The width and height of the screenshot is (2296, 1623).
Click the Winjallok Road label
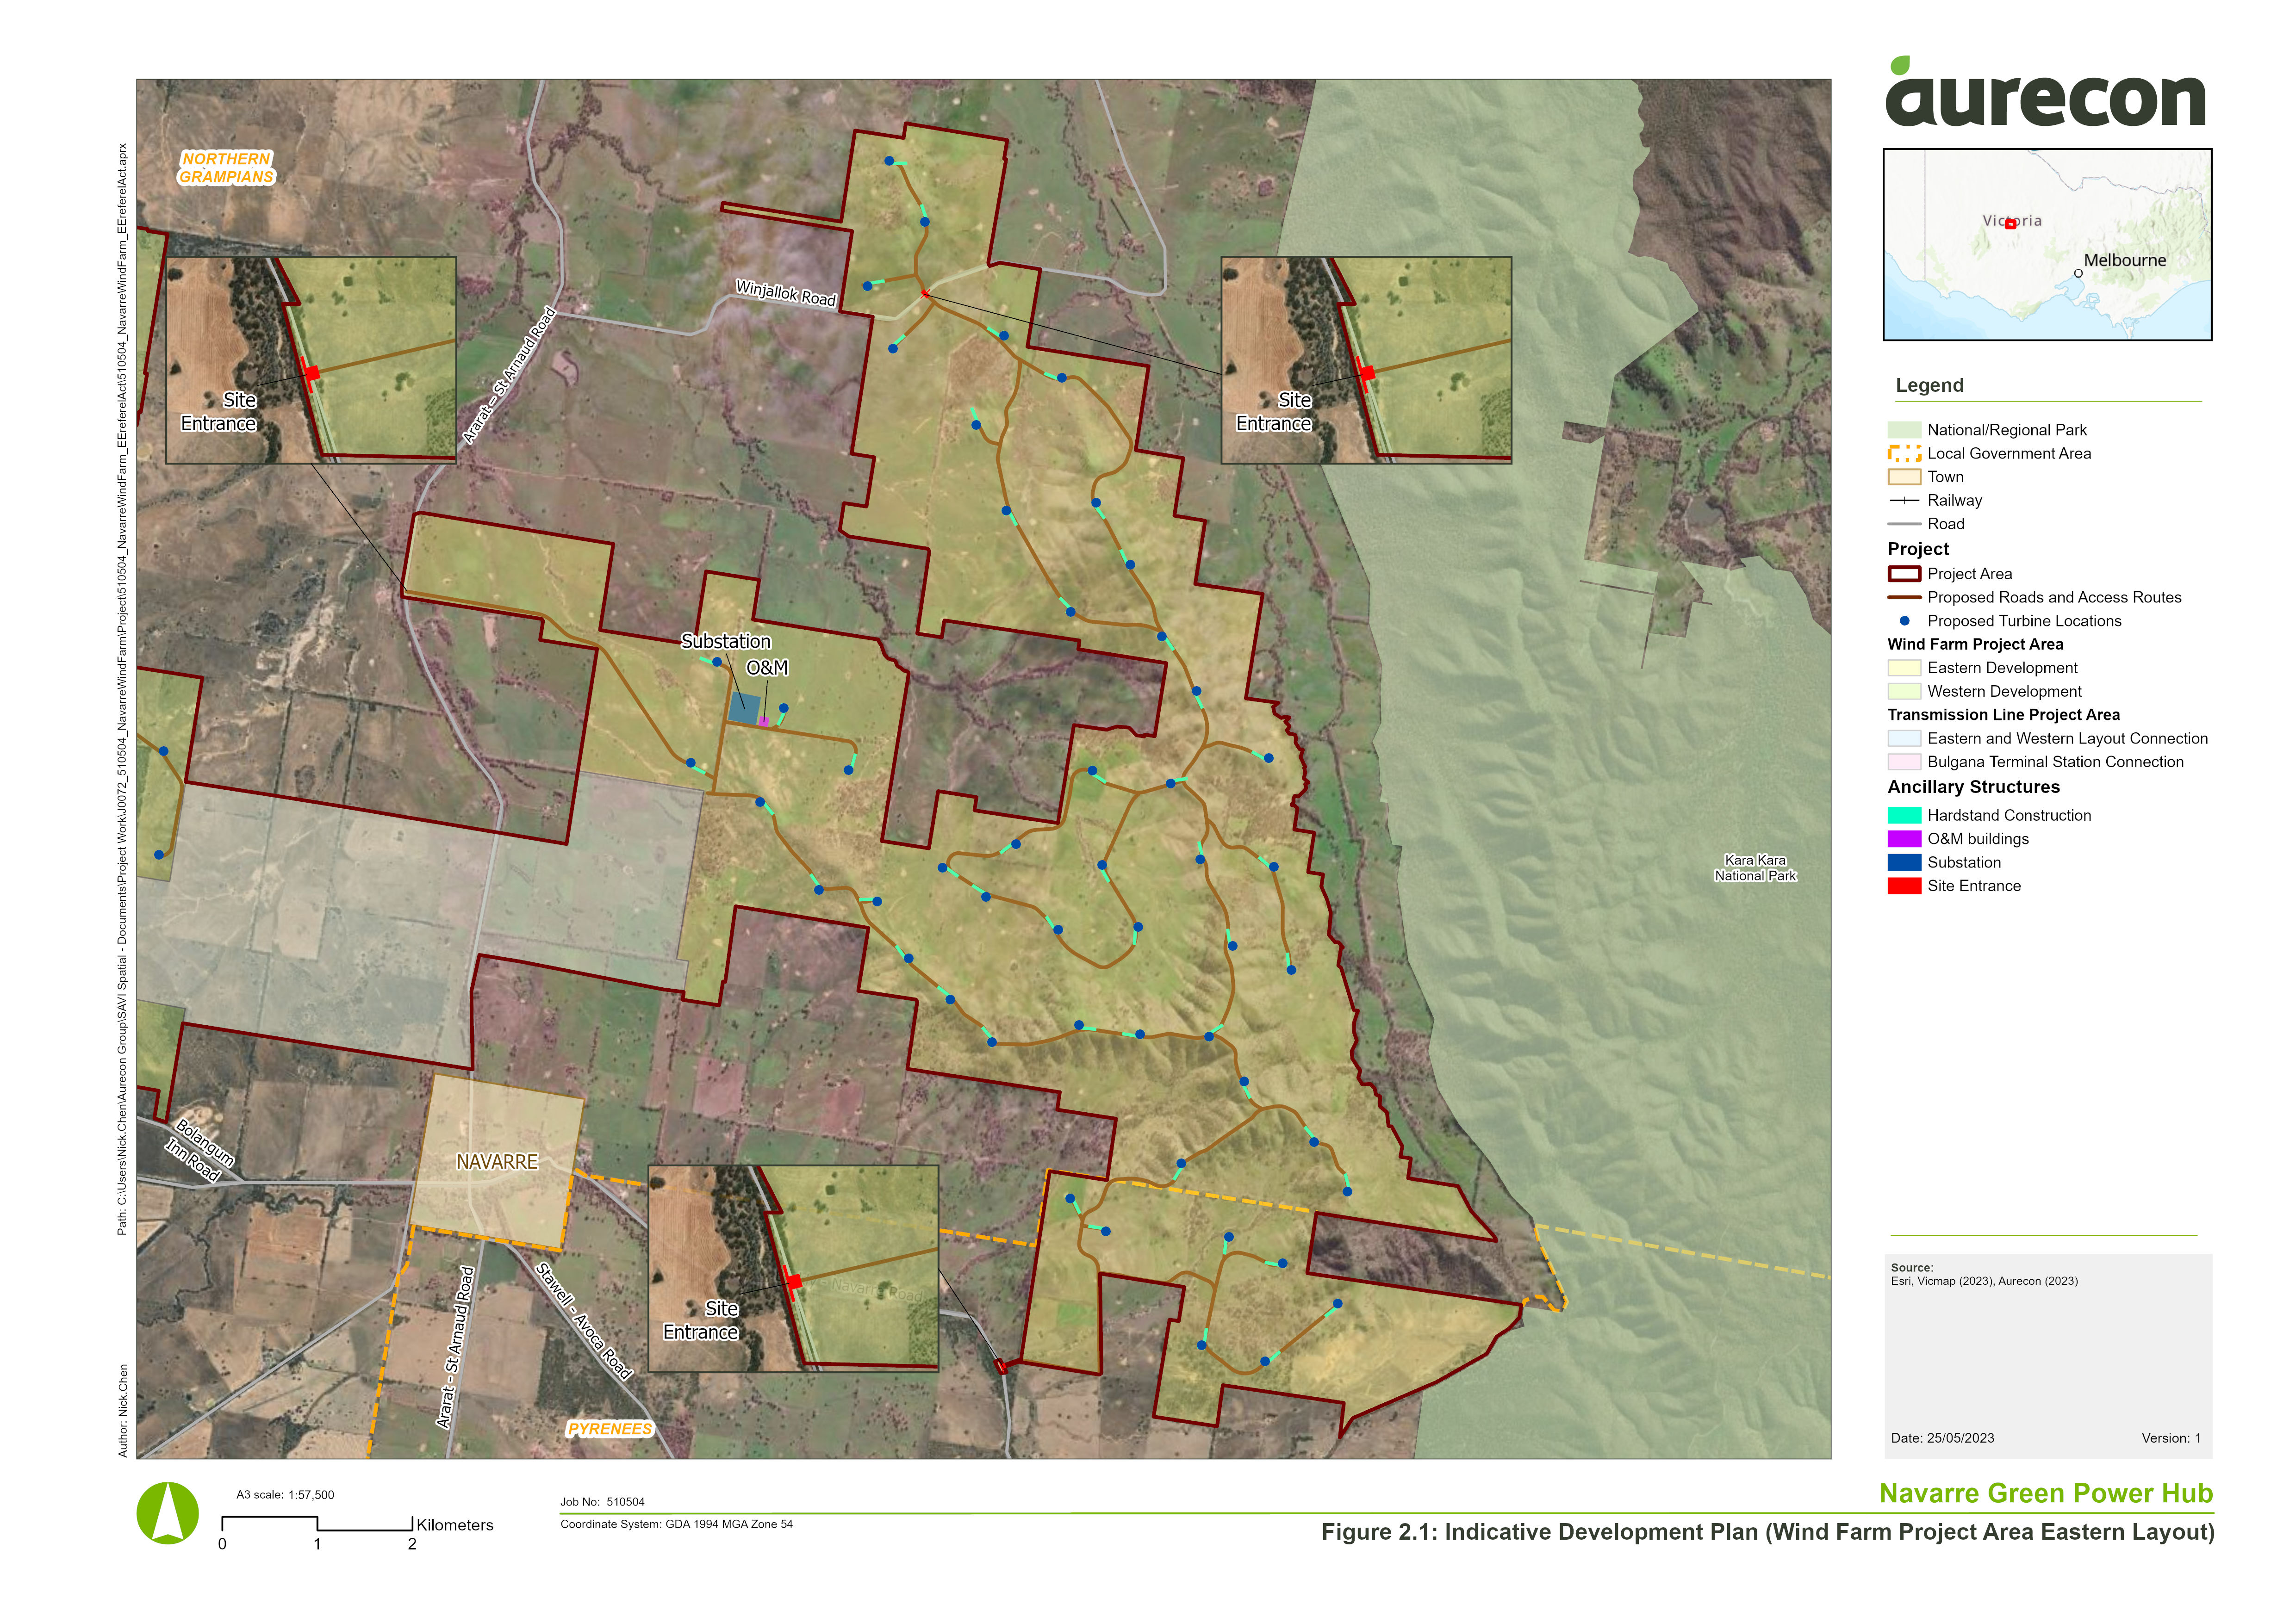(x=786, y=293)
